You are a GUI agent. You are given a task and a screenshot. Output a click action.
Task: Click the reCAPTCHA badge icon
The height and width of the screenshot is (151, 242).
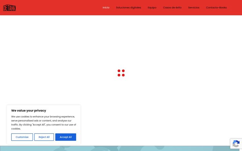tap(236, 144)
